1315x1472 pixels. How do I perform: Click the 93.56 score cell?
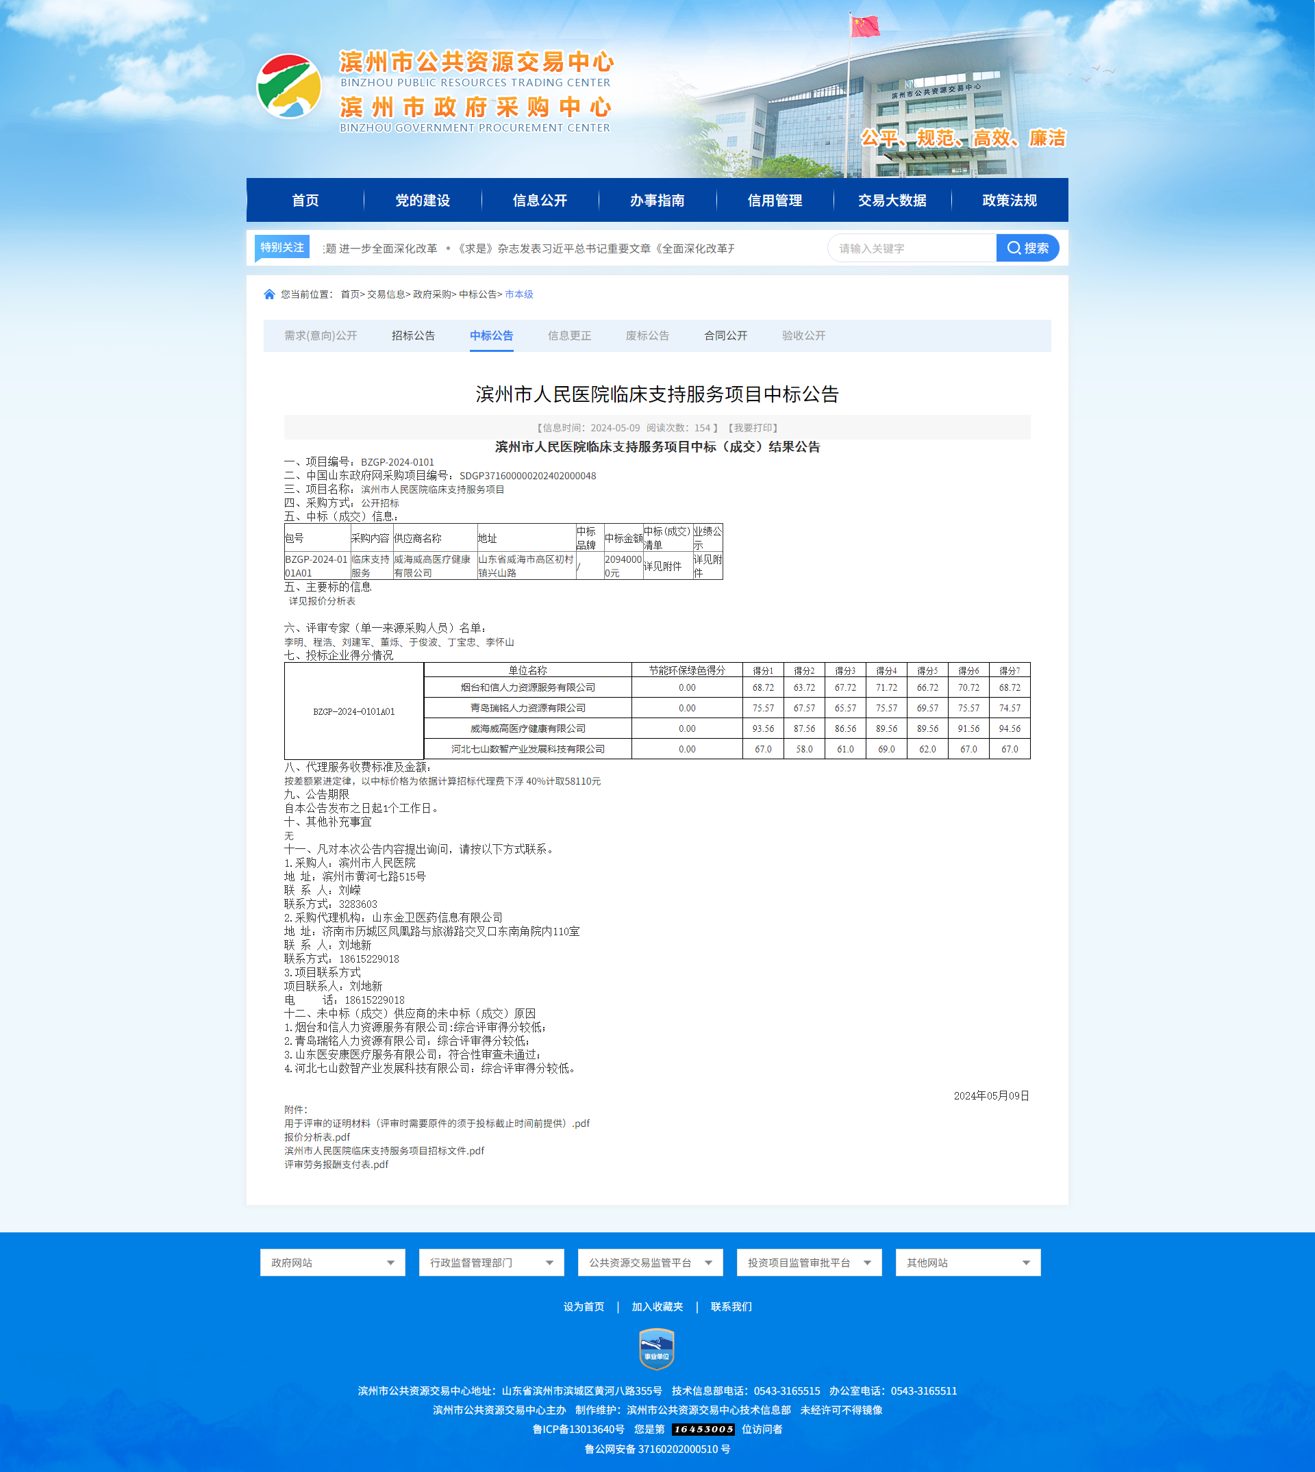[x=763, y=728]
